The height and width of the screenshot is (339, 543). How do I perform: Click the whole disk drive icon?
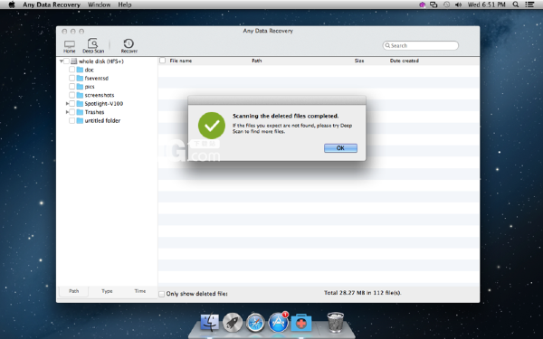[x=74, y=61]
